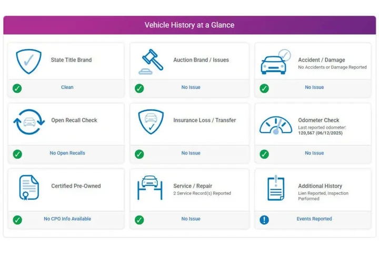The image size is (379, 253).
Task: Open the No Open Recalls link
Action: pyautogui.click(x=67, y=153)
